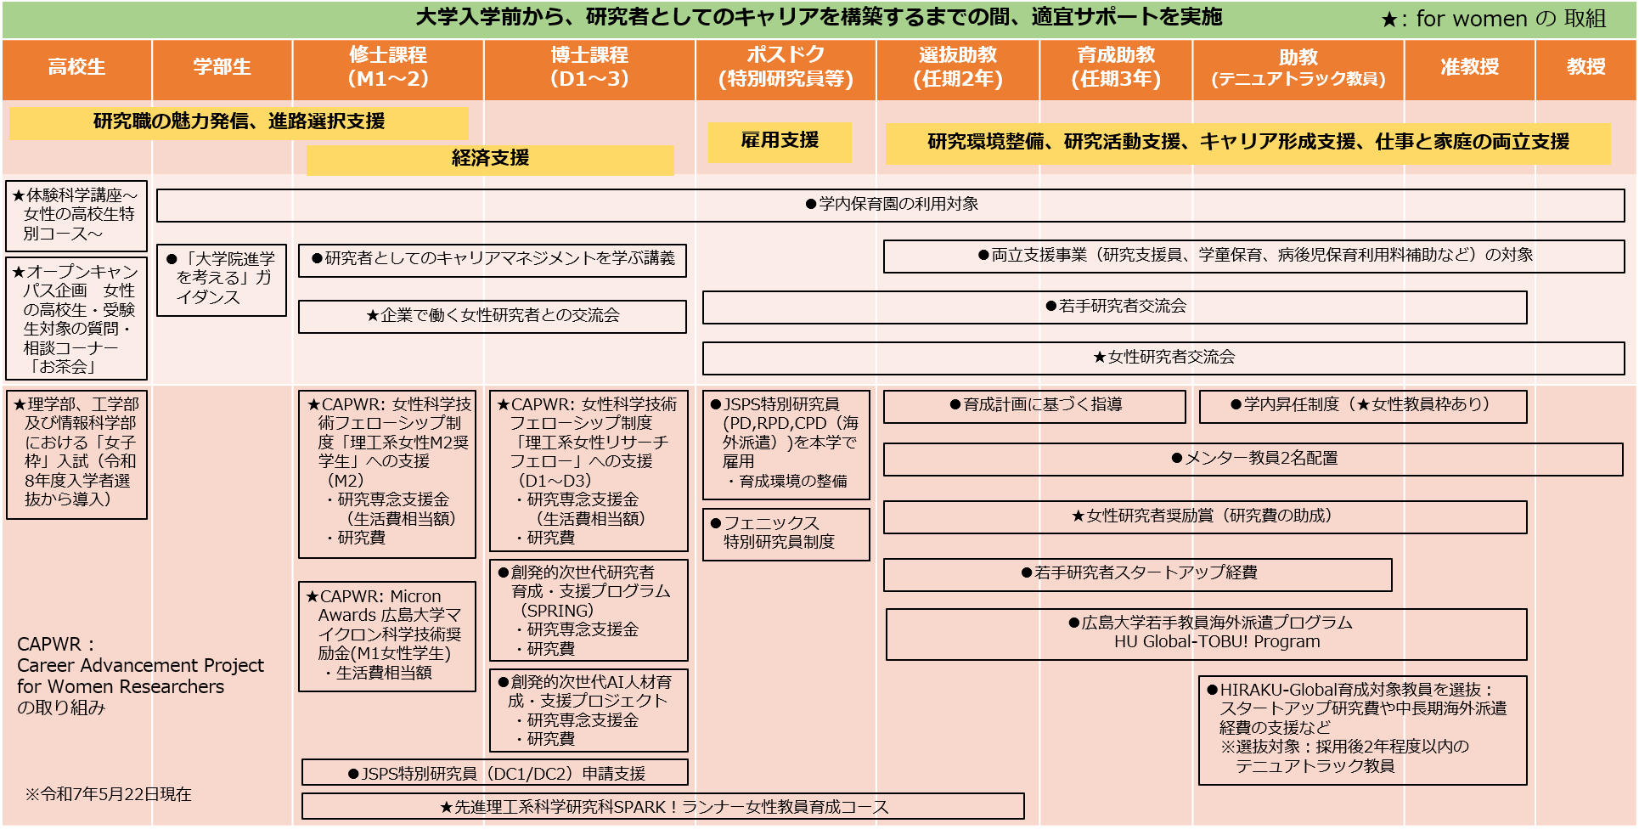1639x829 pixels.
Task: Click the フェニックス特別研究員制度 box
Action: point(786,534)
